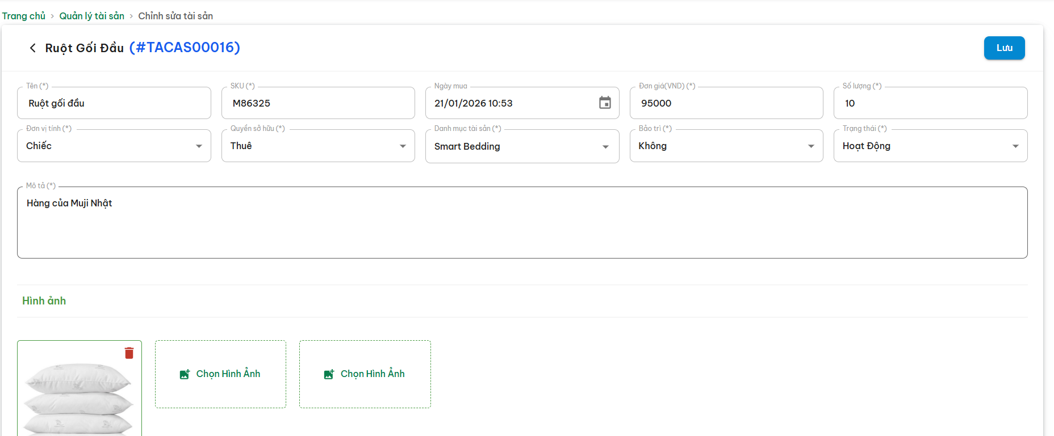Image resolution: width=1054 pixels, height=436 pixels.
Task: Delete the pillow image with trash icon
Action: pos(129,353)
